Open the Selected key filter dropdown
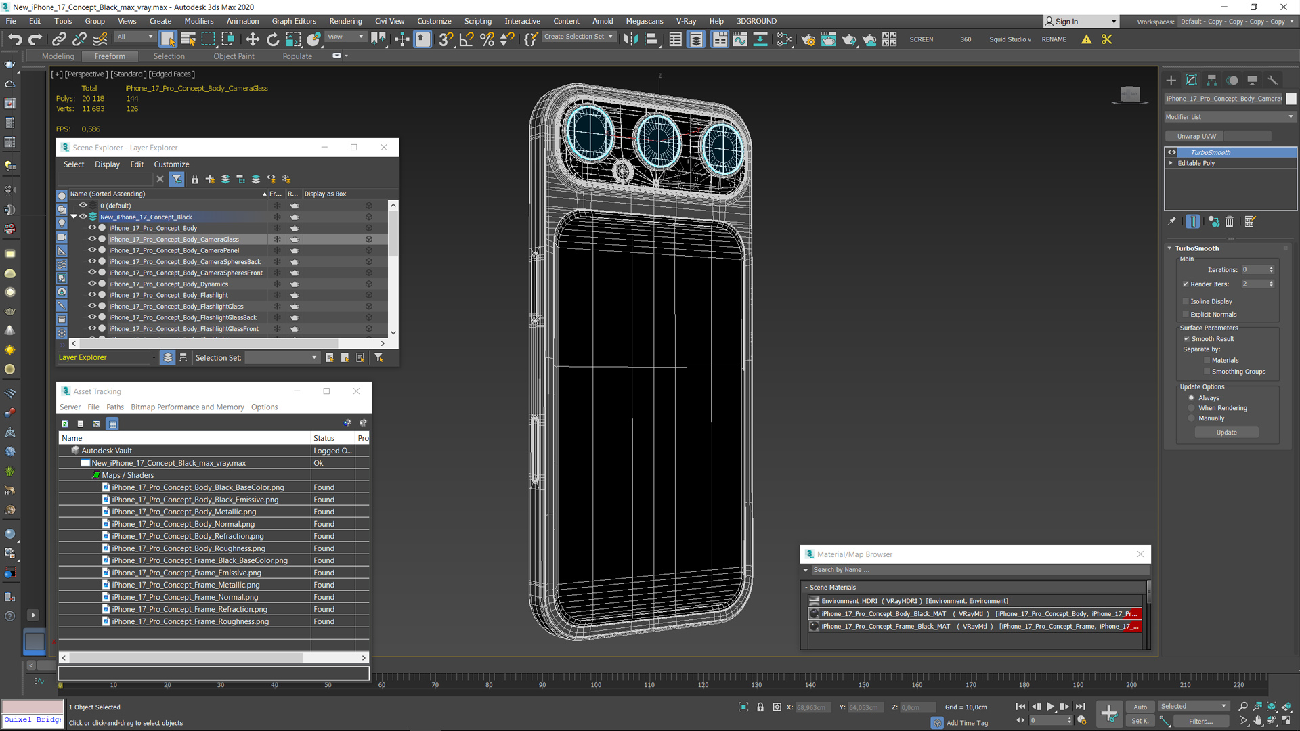1300x731 pixels. 1194,706
